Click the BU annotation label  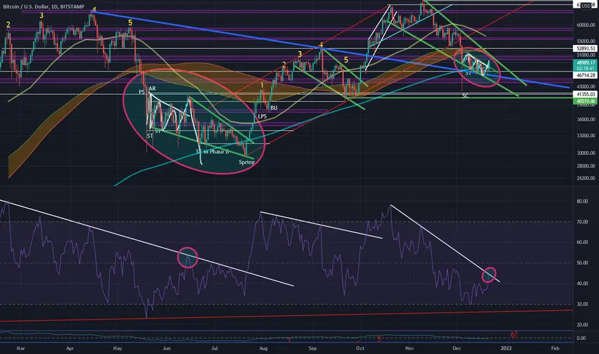point(274,108)
